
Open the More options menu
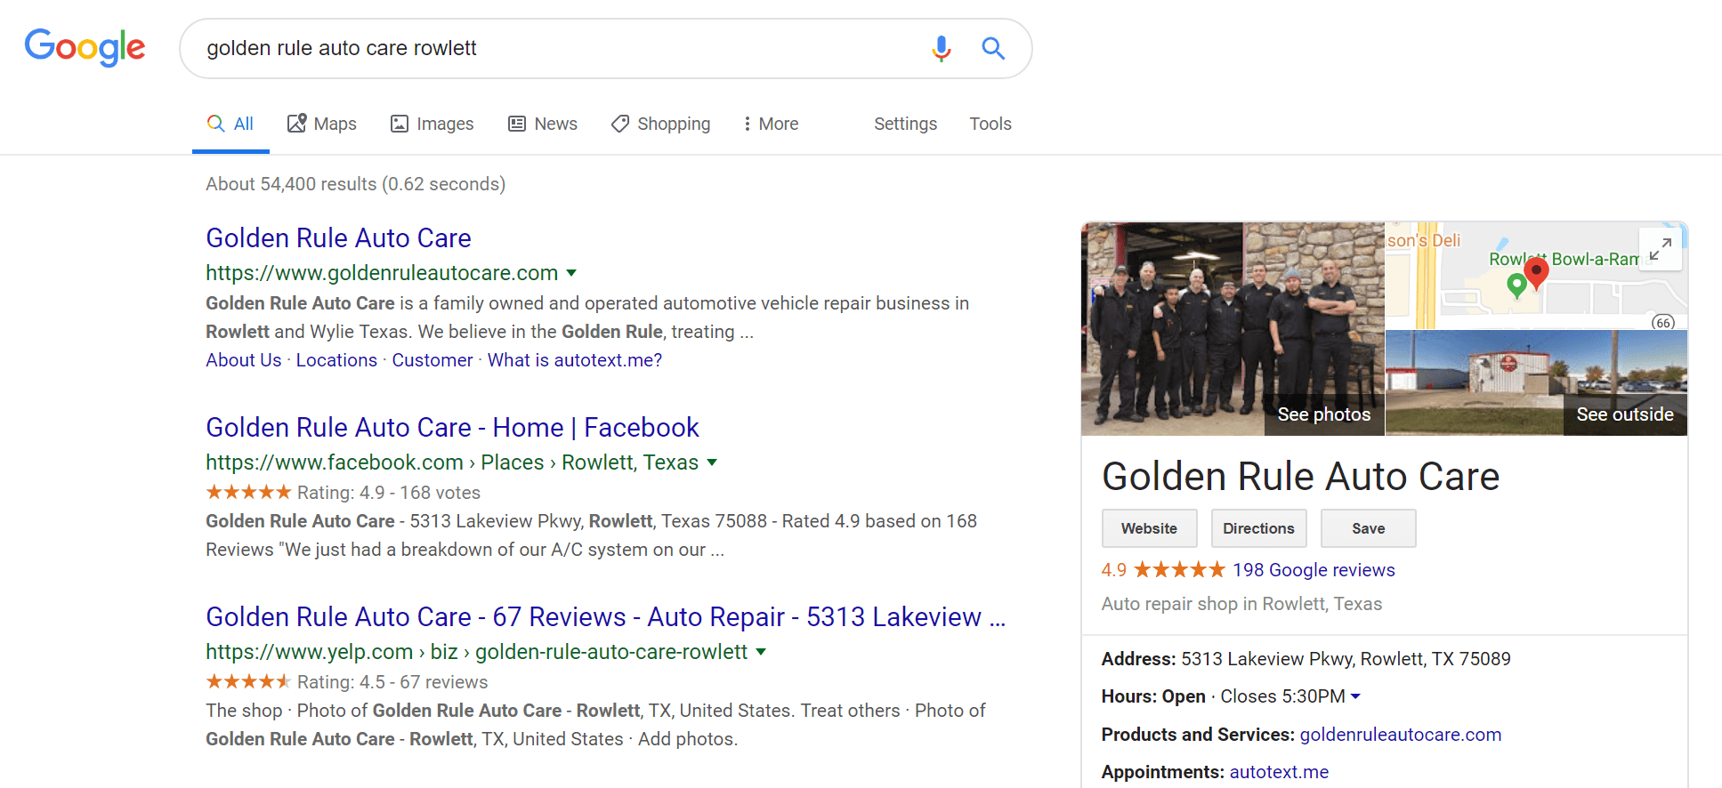coord(771,124)
